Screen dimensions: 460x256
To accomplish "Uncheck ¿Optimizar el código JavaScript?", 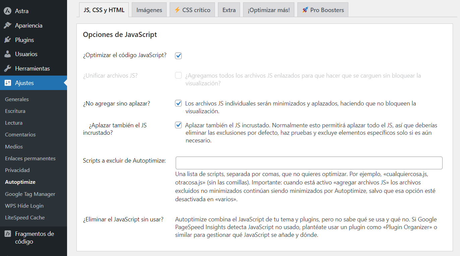I will [178, 55].
